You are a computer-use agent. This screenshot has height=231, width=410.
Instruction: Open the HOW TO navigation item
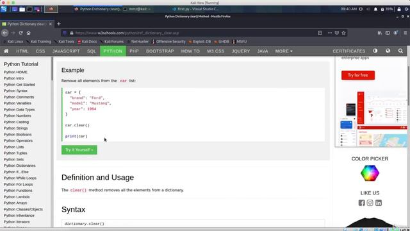pos(190,51)
